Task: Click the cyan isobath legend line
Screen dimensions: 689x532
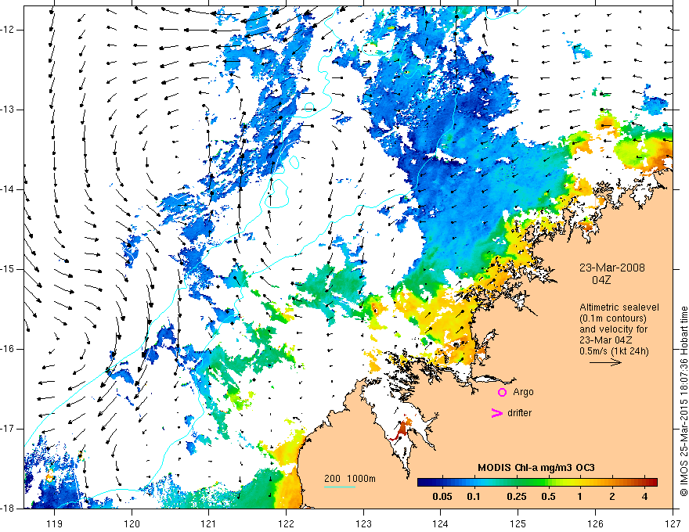Action: click(340, 487)
